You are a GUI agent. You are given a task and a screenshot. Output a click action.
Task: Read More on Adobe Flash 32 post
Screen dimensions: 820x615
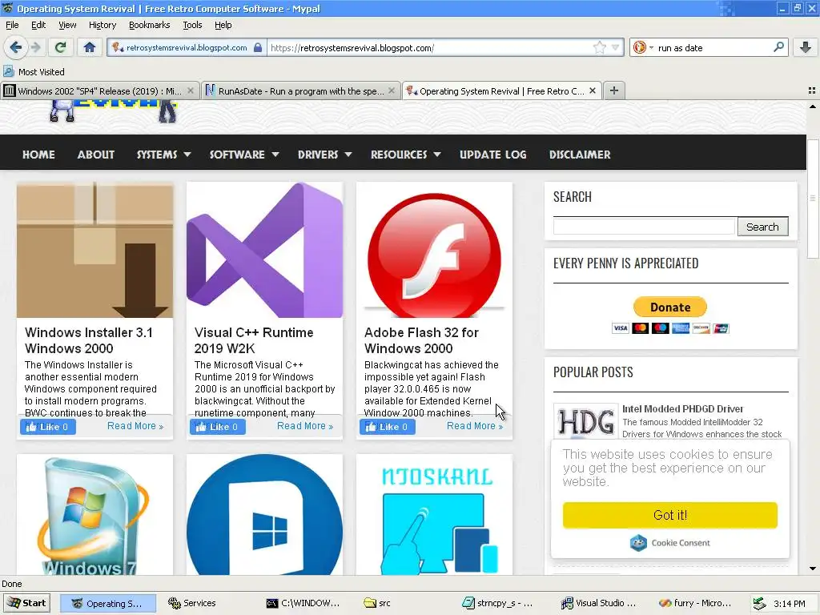tap(475, 426)
